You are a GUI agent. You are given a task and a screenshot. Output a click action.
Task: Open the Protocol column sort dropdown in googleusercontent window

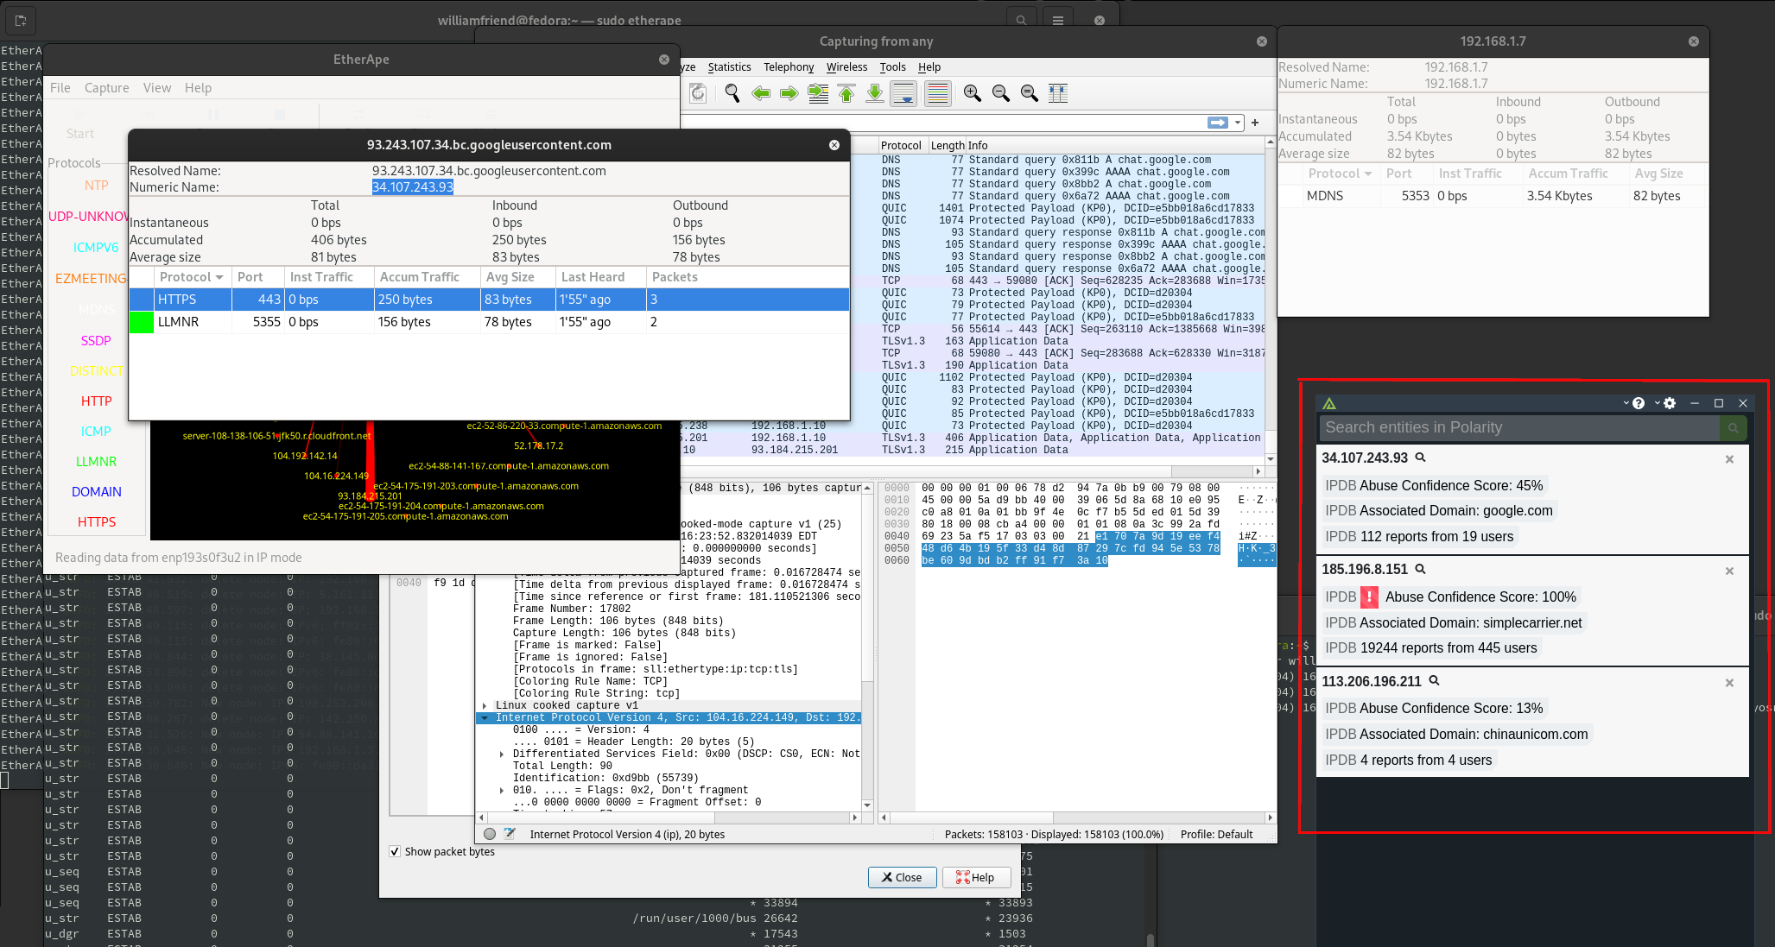219,277
